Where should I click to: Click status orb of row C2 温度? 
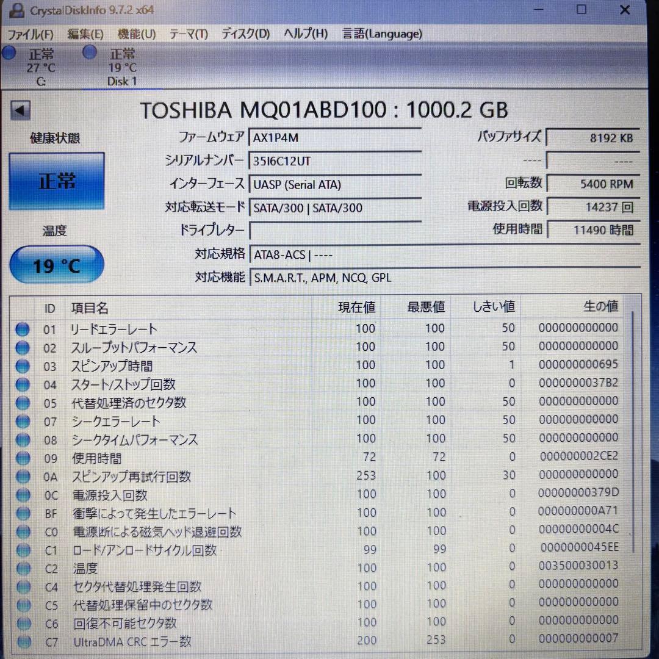tap(24, 569)
